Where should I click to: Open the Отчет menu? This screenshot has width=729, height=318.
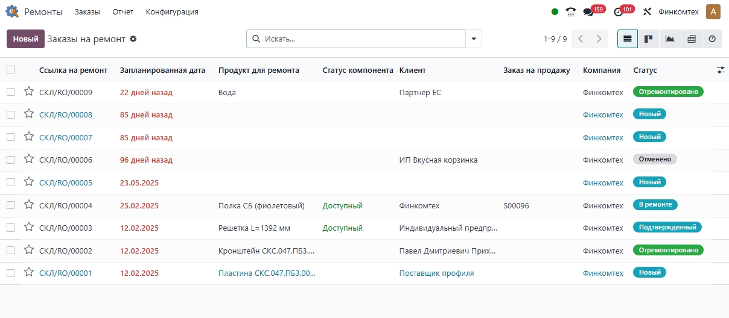123,11
